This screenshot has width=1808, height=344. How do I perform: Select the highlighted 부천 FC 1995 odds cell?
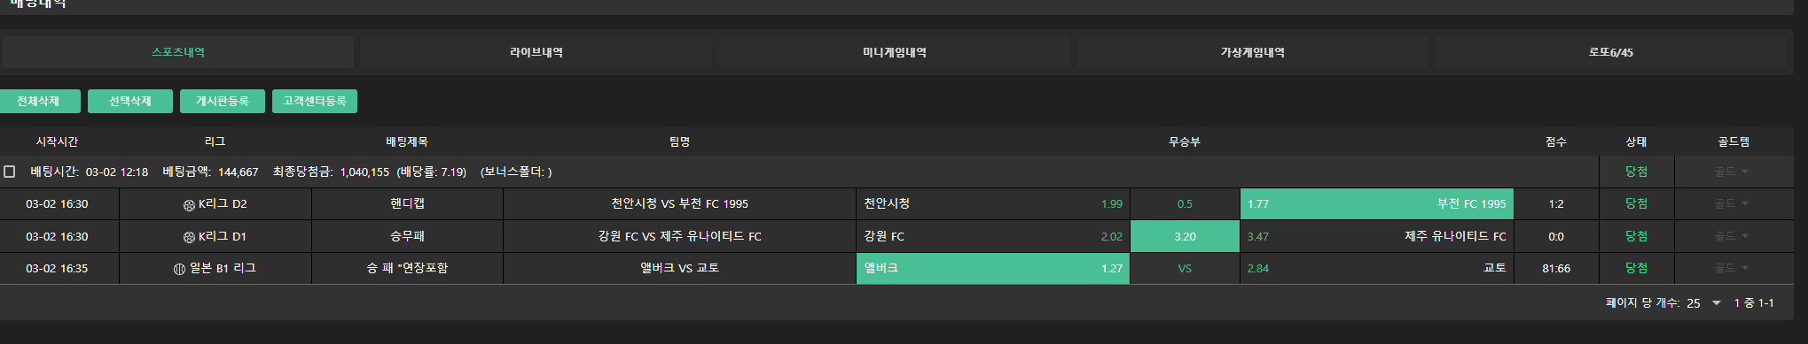(1377, 204)
